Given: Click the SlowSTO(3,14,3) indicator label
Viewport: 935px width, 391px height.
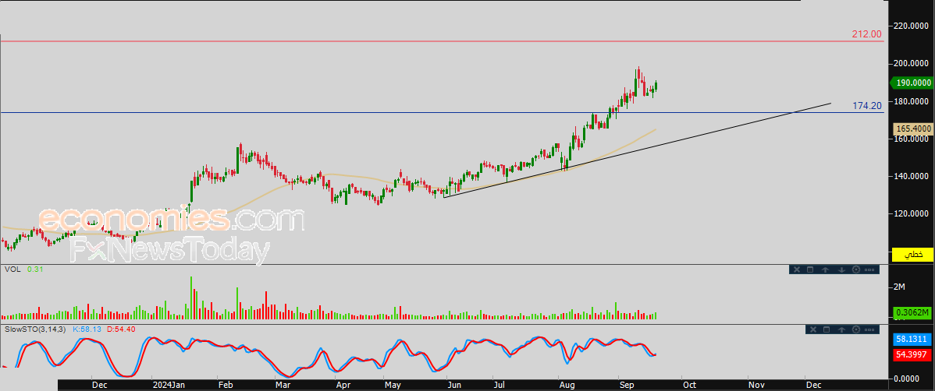Looking at the screenshot, I should point(36,329).
